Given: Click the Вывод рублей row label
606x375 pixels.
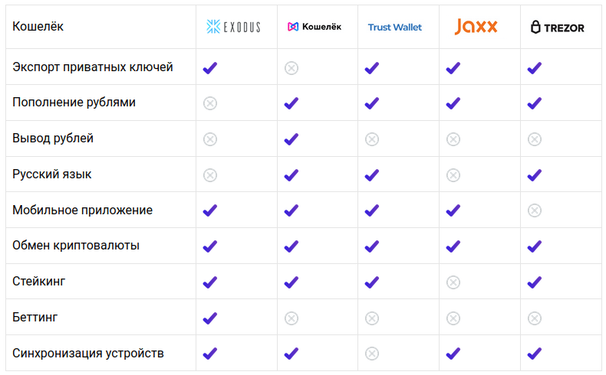Looking at the screenshot, I should tap(53, 139).
